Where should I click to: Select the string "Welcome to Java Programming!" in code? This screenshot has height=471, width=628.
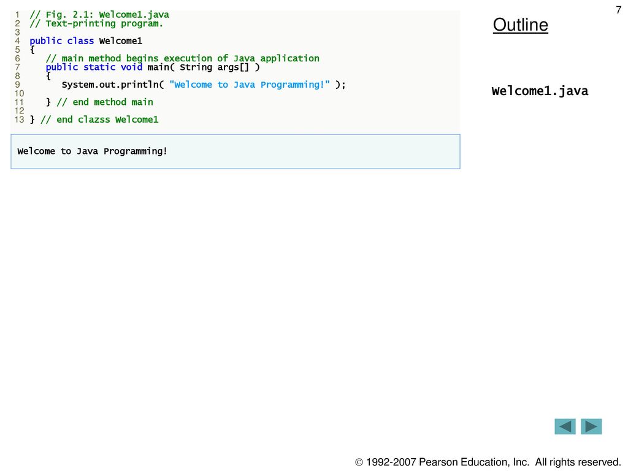click(x=250, y=85)
